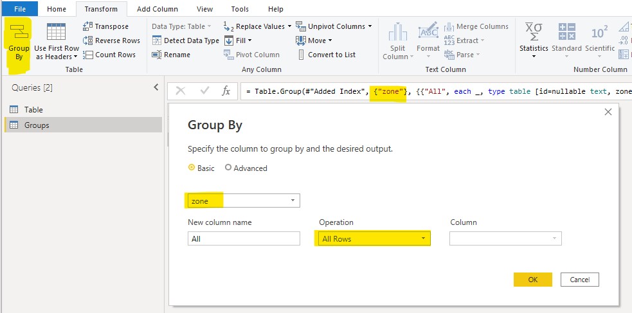Click the Move column icon
Screen dimensions: 632x313
[x=301, y=40]
